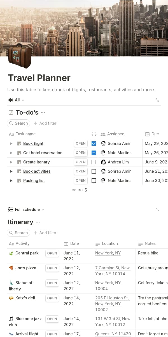Click the Assignee column header

pos(116,134)
